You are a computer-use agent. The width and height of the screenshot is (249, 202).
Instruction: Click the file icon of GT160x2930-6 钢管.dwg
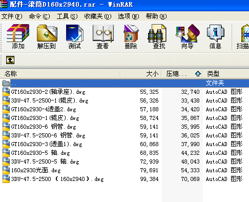(6, 127)
